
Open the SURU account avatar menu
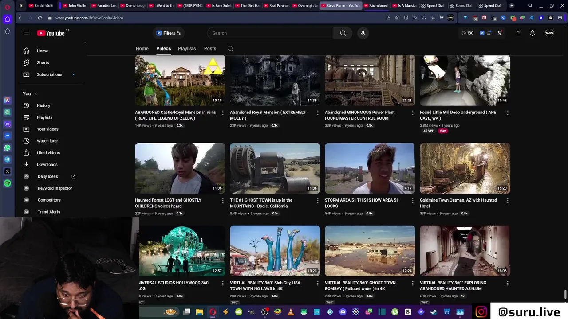tap(549, 33)
